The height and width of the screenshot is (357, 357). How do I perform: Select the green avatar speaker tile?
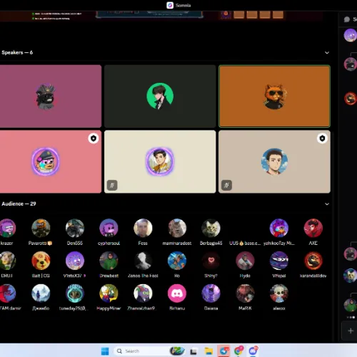coord(160,96)
